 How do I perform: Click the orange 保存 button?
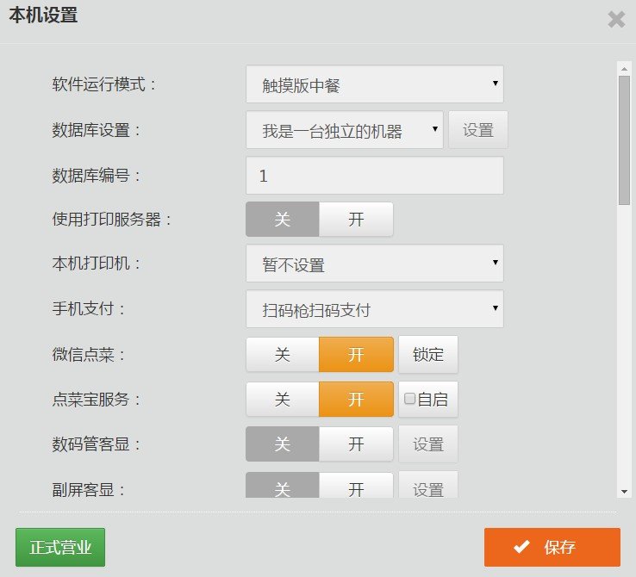552,547
